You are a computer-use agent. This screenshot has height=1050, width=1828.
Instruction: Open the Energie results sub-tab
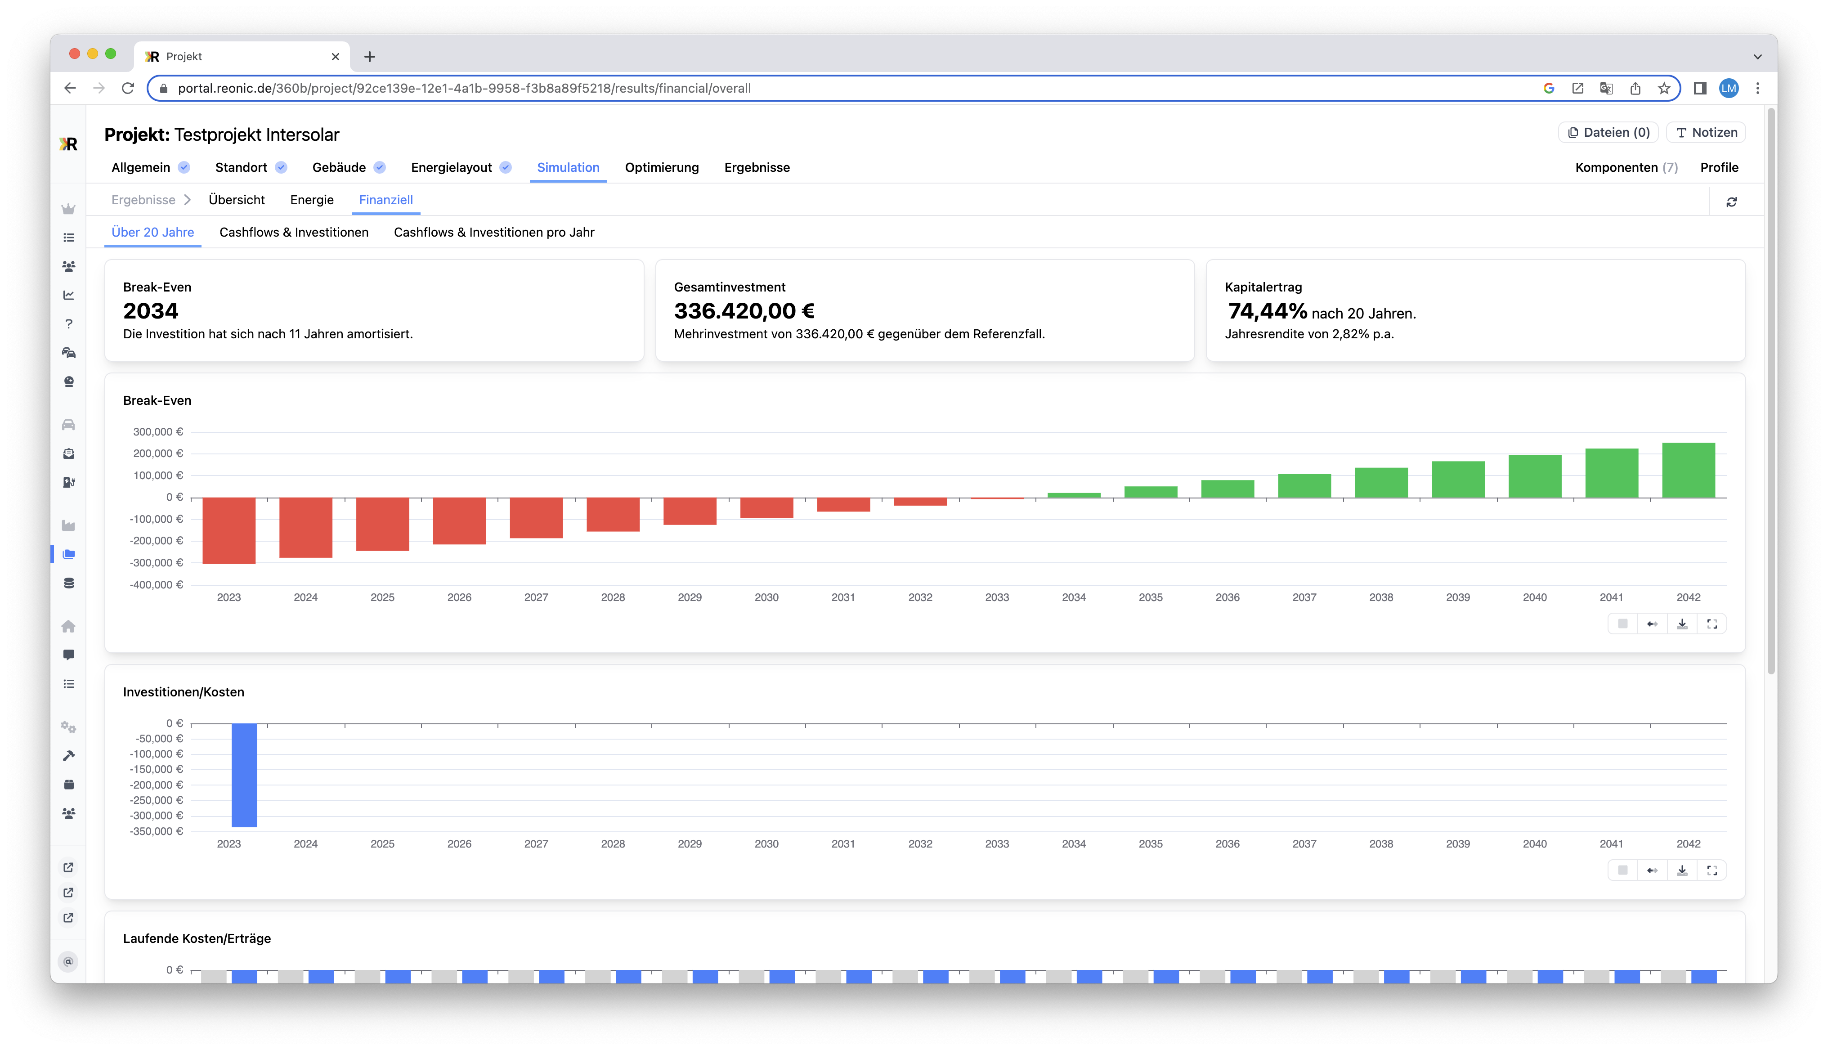[311, 200]
